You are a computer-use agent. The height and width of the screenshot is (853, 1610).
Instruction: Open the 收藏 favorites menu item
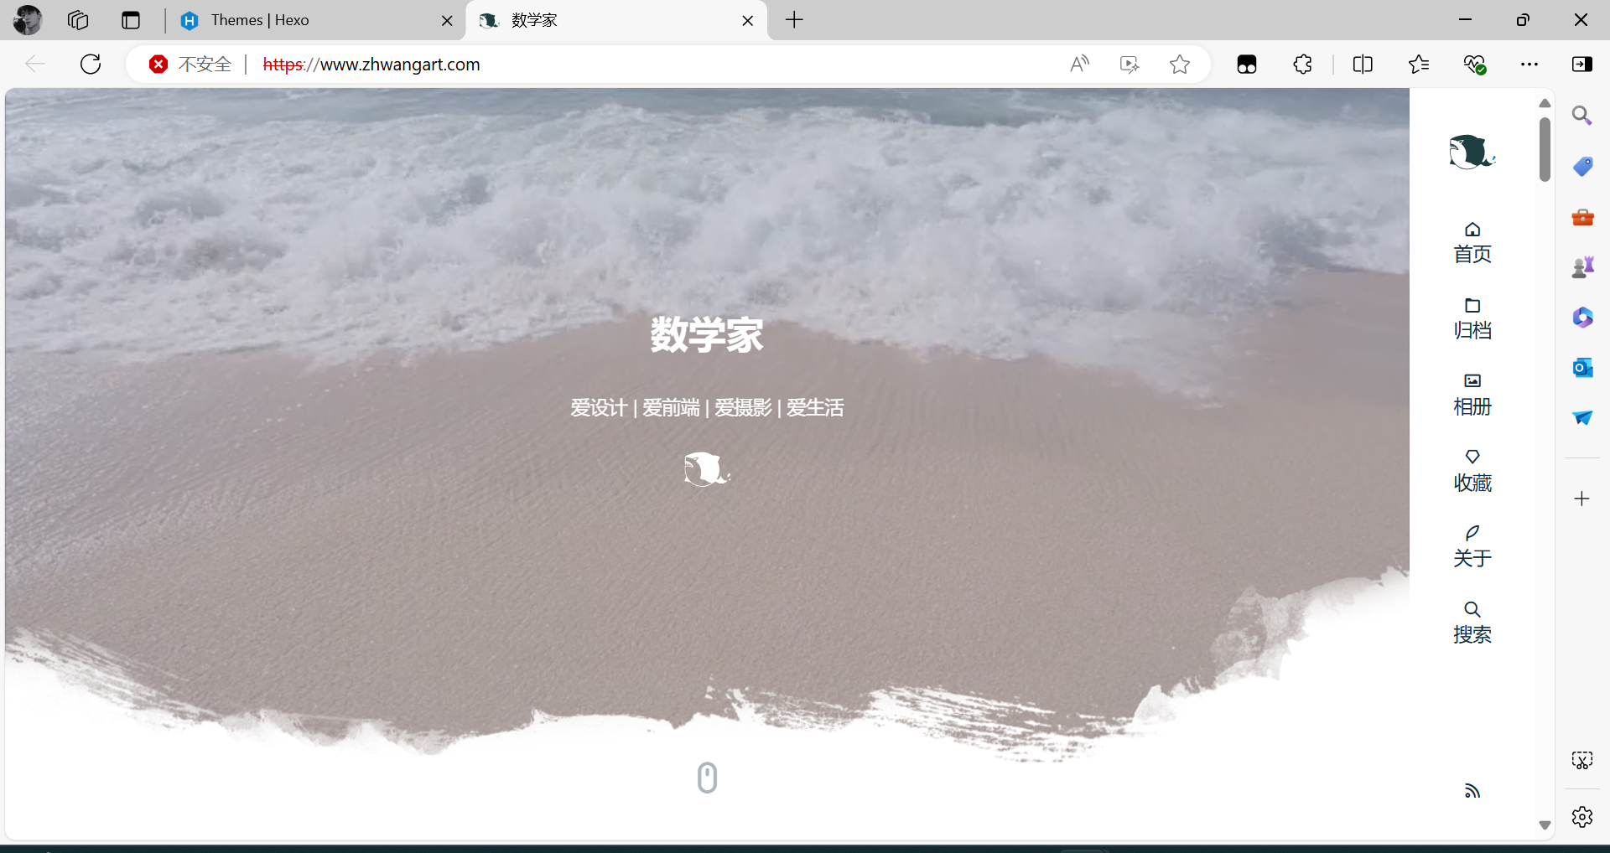1472,472
